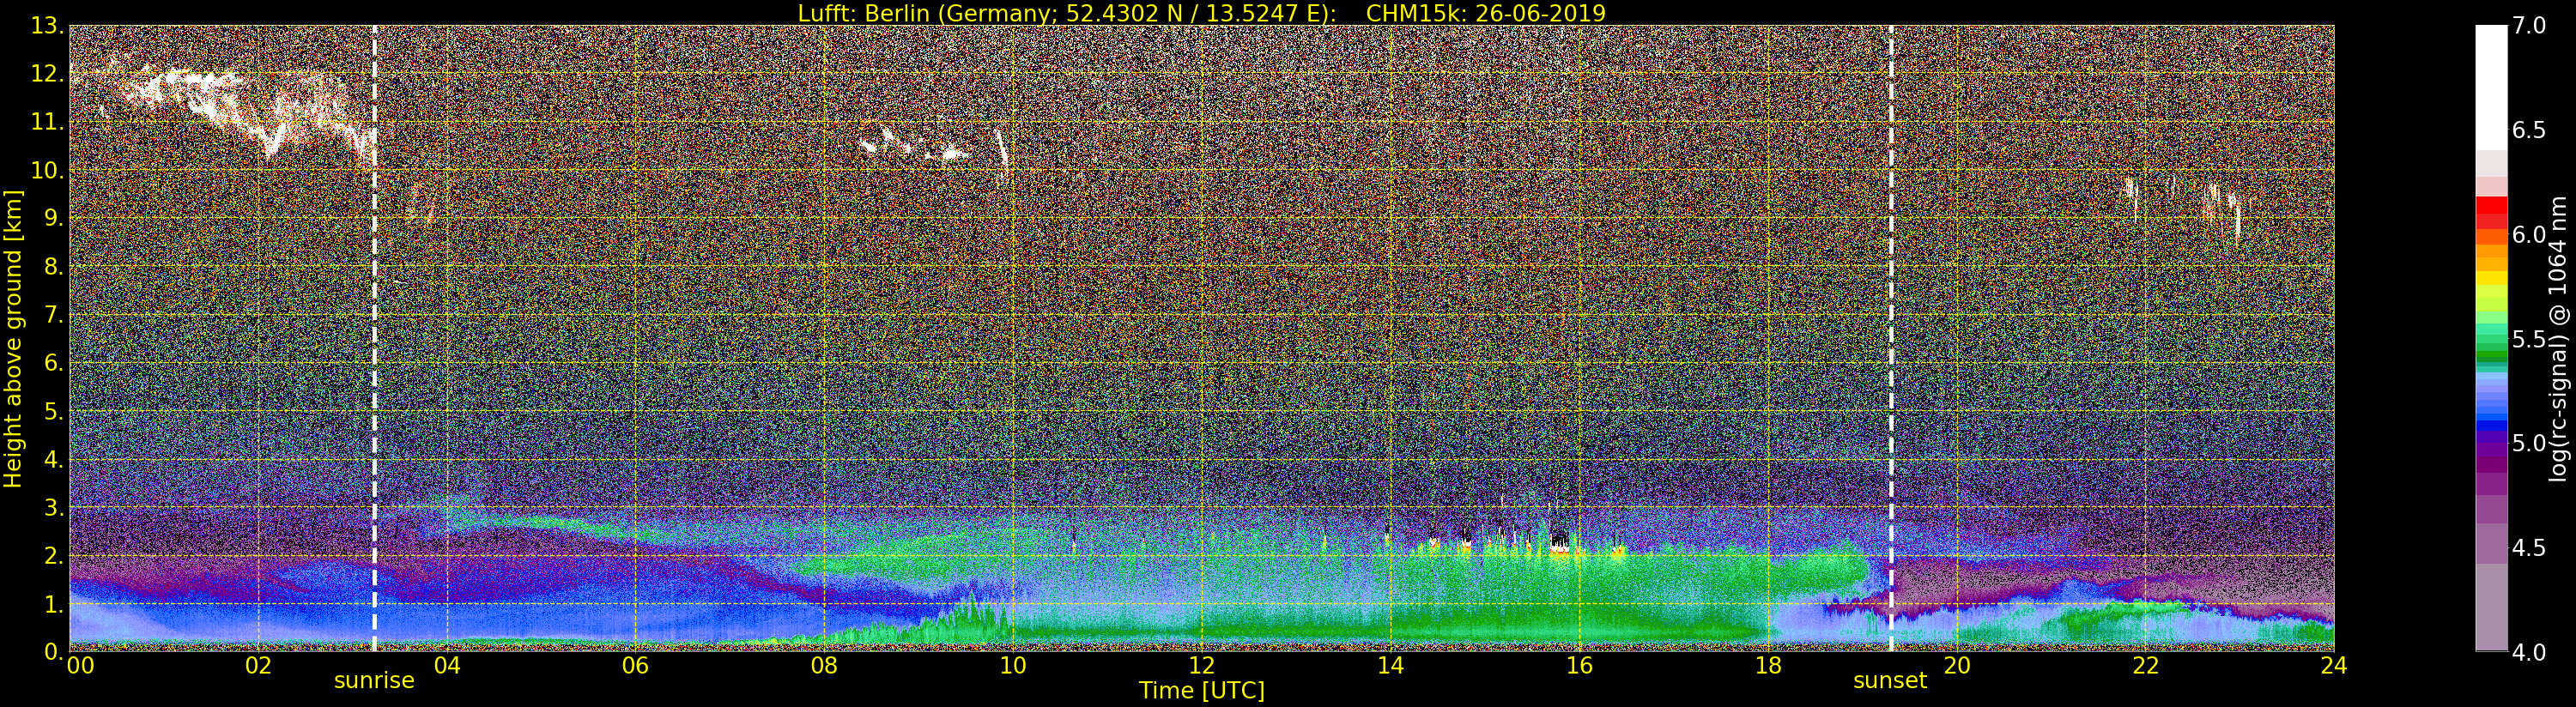Click the colorbar value label '6.5'
Screen dimensions: 2576x707
click(x=2529, y=130)
